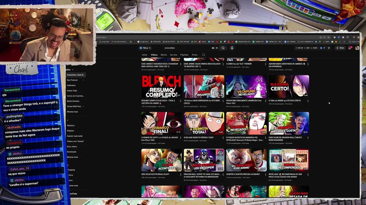
Task: Open options for ADIVINHANDO ABERTURAS DE ANIMES video
Action: point(308,64)
